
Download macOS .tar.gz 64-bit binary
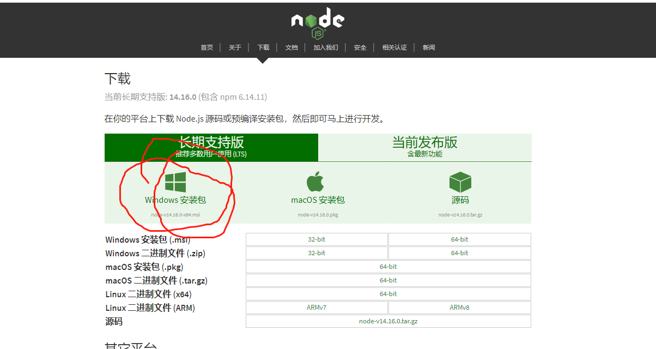[x=388, y=280]
